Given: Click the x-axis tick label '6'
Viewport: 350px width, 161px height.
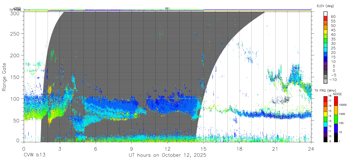Looking at the screenshot, I should [96, 149].
